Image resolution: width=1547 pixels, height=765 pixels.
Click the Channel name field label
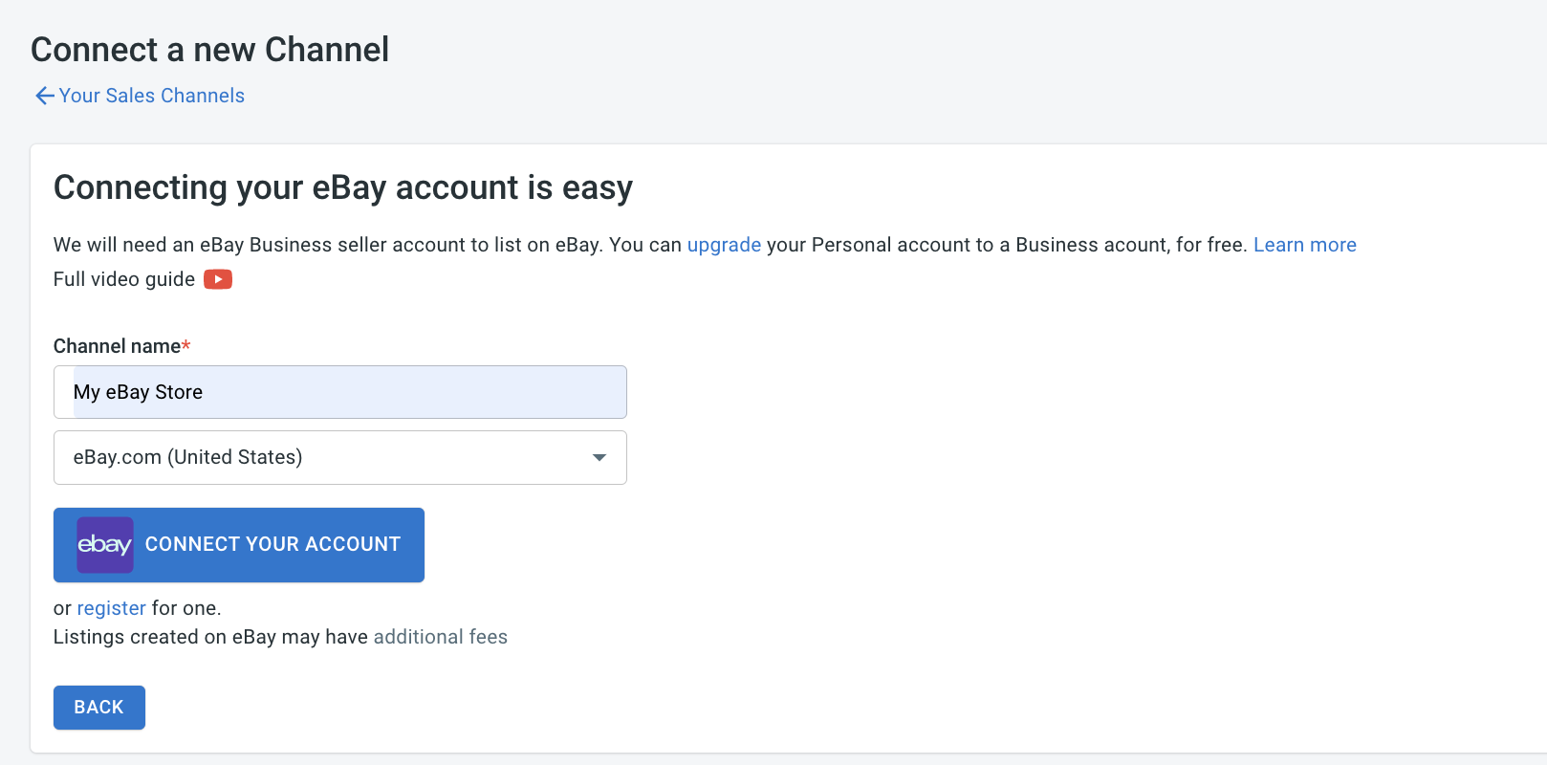click(x=117, y=346)
